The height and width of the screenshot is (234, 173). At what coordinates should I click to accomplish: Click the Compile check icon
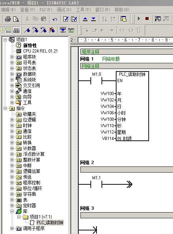pyautogui.click(x=66, y=19)
